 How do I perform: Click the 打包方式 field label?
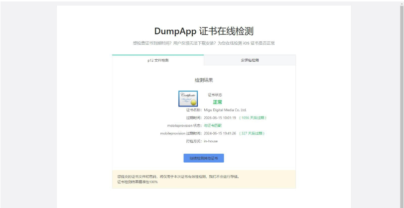click(x=194, y=141)
